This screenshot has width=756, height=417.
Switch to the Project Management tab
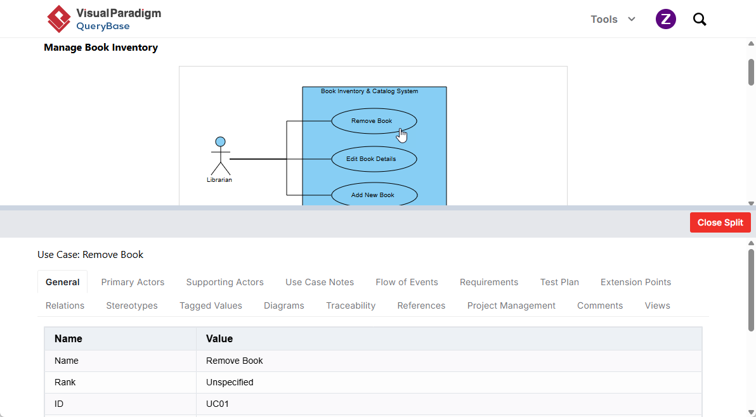(x=511, y=305)
